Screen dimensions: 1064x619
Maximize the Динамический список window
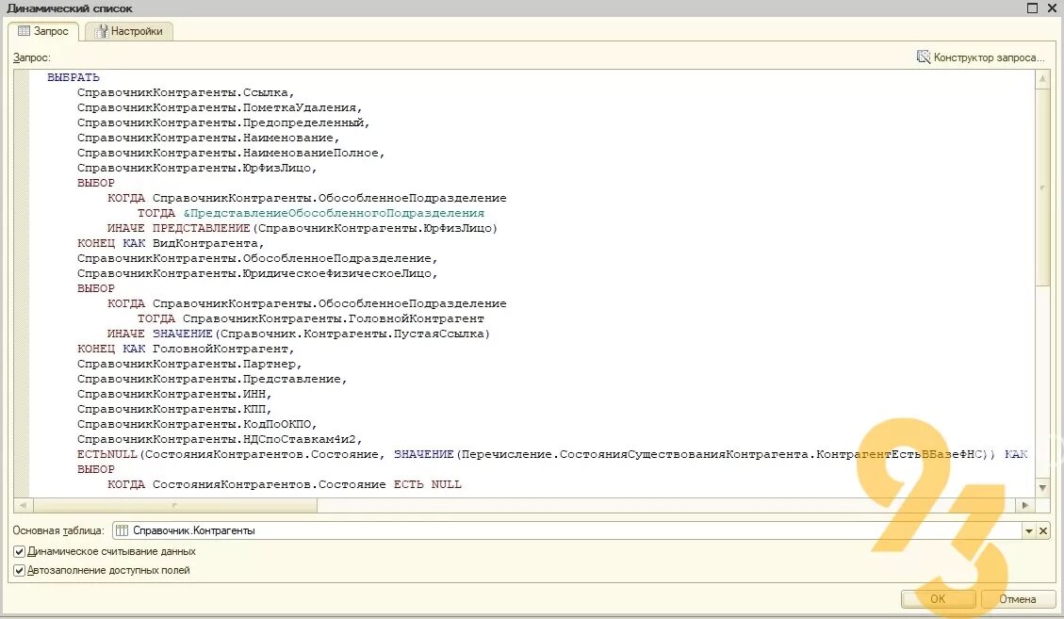1032,8
